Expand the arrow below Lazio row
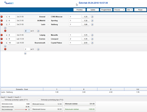 [5, 28]
